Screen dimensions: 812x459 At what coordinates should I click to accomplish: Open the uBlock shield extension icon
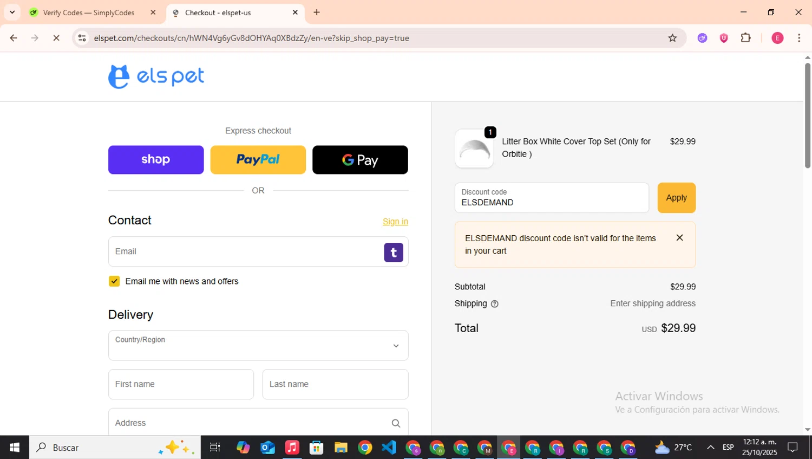pos(724,38)
